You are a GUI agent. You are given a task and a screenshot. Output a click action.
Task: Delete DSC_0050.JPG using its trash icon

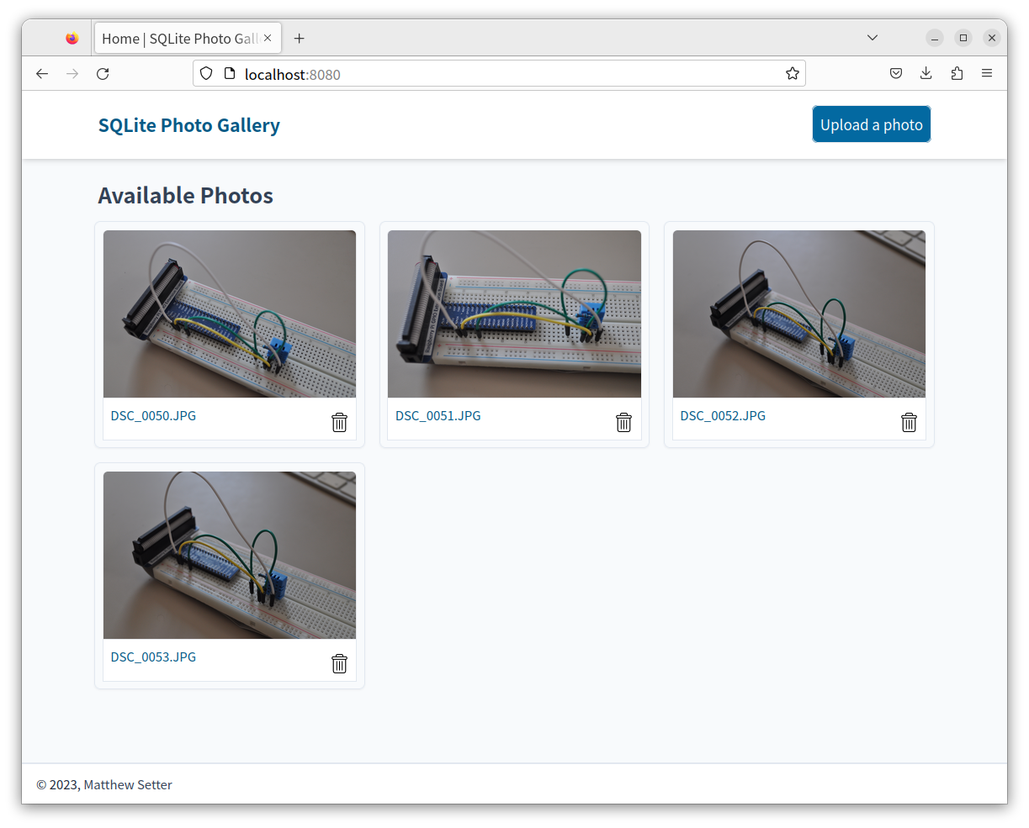click(339, 423)
